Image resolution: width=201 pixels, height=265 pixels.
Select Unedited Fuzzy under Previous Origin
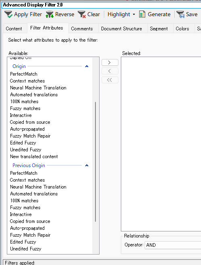pyautogui.click(x=25, y=249)
